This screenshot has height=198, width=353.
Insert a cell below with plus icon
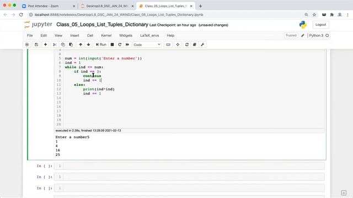pos(45,45)
